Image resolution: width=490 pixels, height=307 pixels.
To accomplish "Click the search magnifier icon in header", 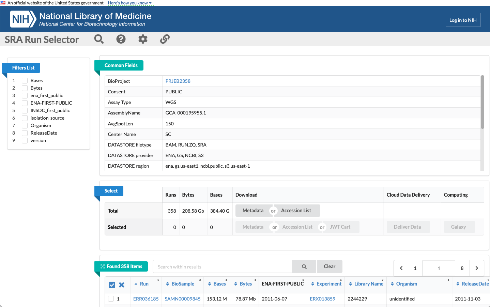I will pyautogui.click(x=99, y=39).
